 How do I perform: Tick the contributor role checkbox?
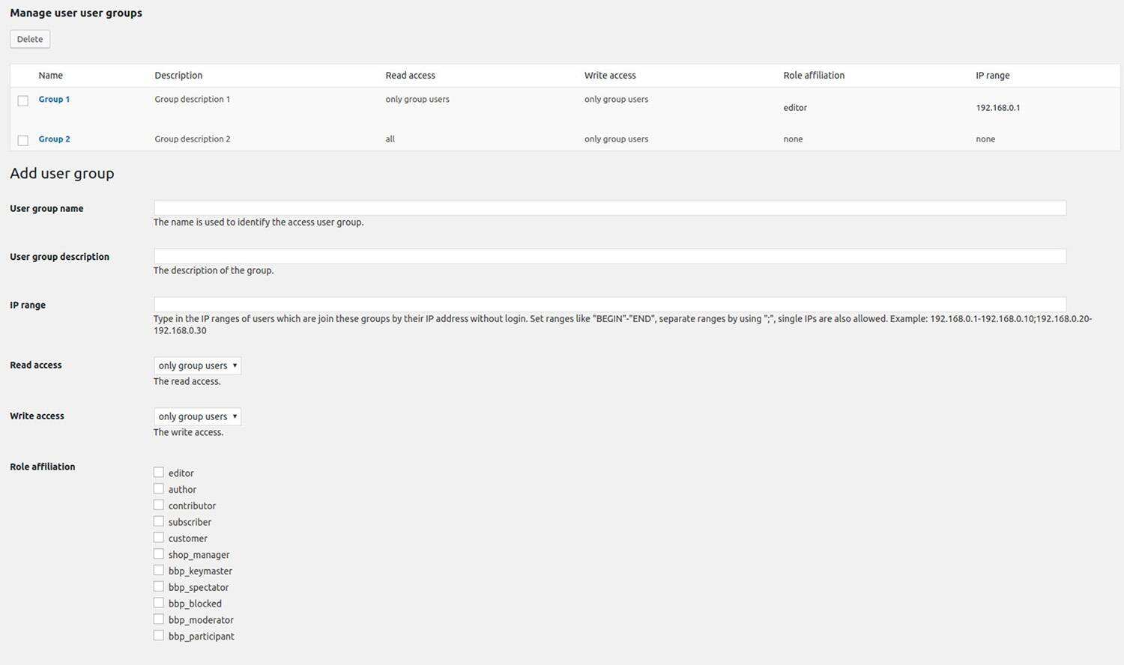159,505
